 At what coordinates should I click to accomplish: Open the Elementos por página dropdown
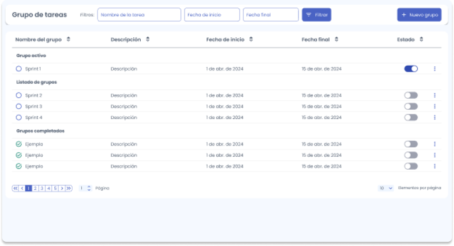pyautogui.click(x=385, y=188)
